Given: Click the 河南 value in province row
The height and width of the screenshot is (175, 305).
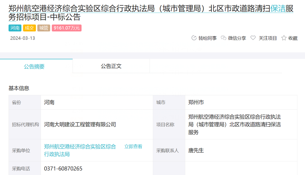Looking at the screenshot, I should pyautogui.click(x=49, y=102).
